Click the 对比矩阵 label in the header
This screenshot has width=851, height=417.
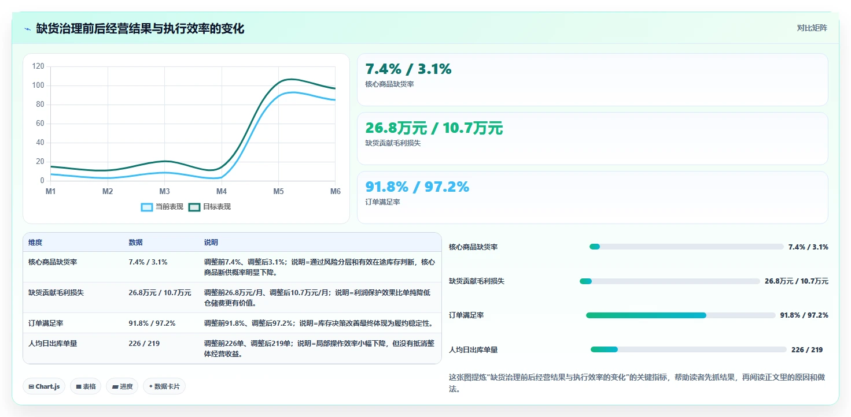click(812, 28)
